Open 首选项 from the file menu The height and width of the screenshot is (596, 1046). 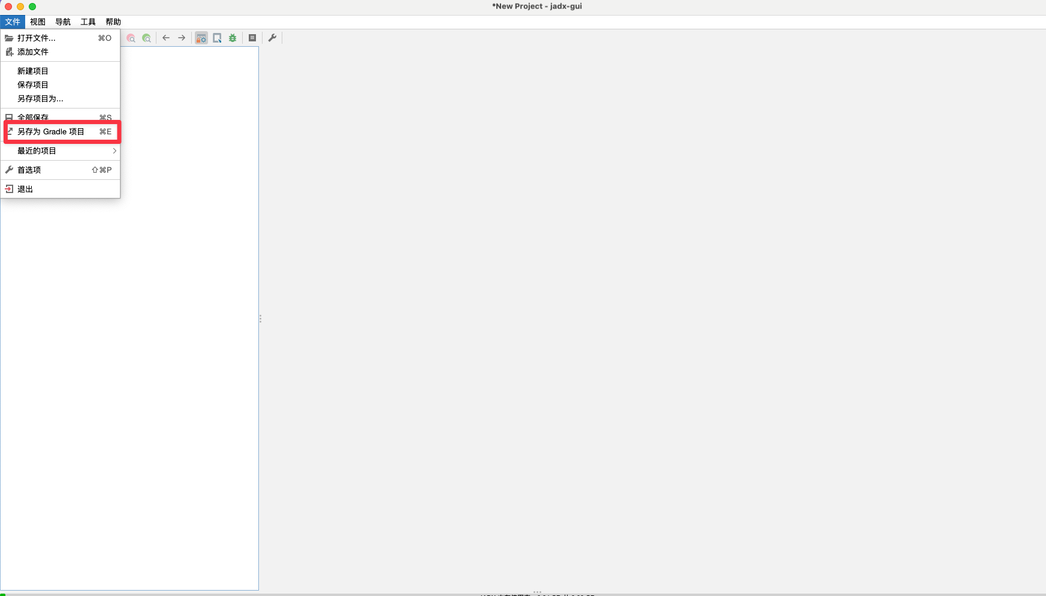[x=60, y=170]
